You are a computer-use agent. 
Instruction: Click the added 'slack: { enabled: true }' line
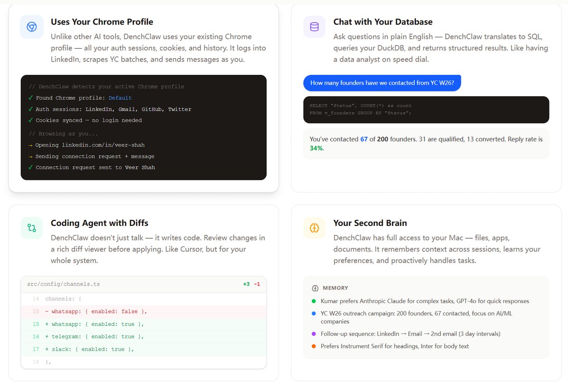click(x=144, y=349)
